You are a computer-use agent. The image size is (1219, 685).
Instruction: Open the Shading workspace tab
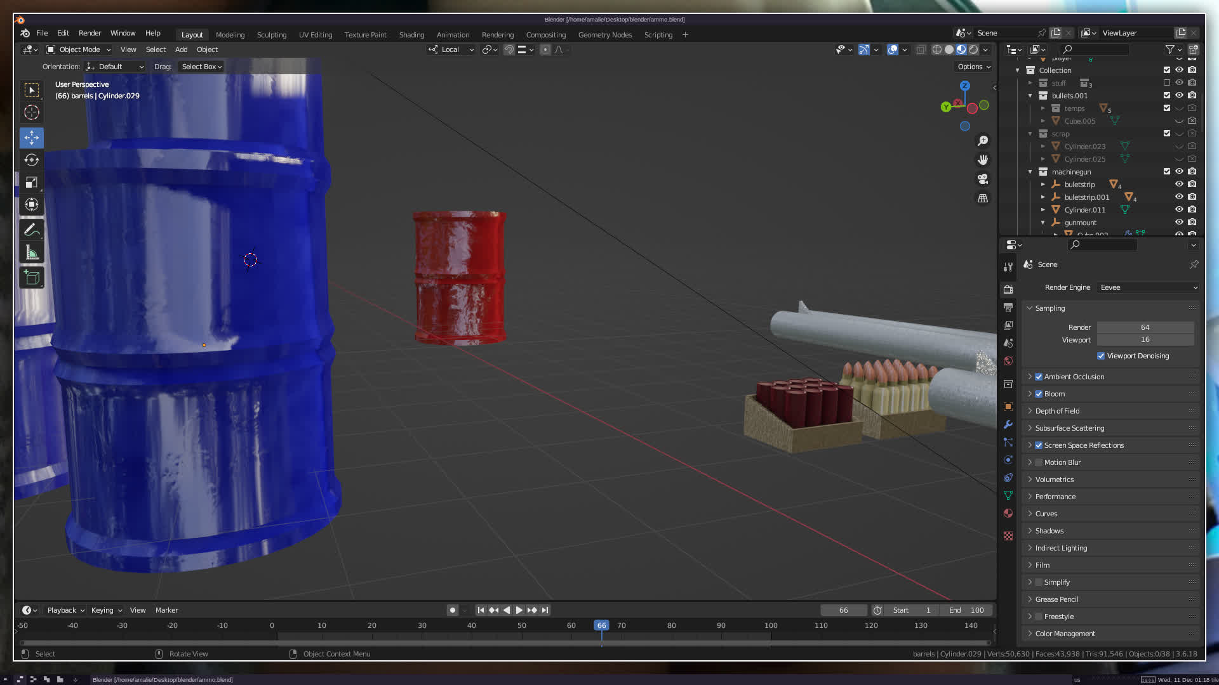tap(411, 35)
